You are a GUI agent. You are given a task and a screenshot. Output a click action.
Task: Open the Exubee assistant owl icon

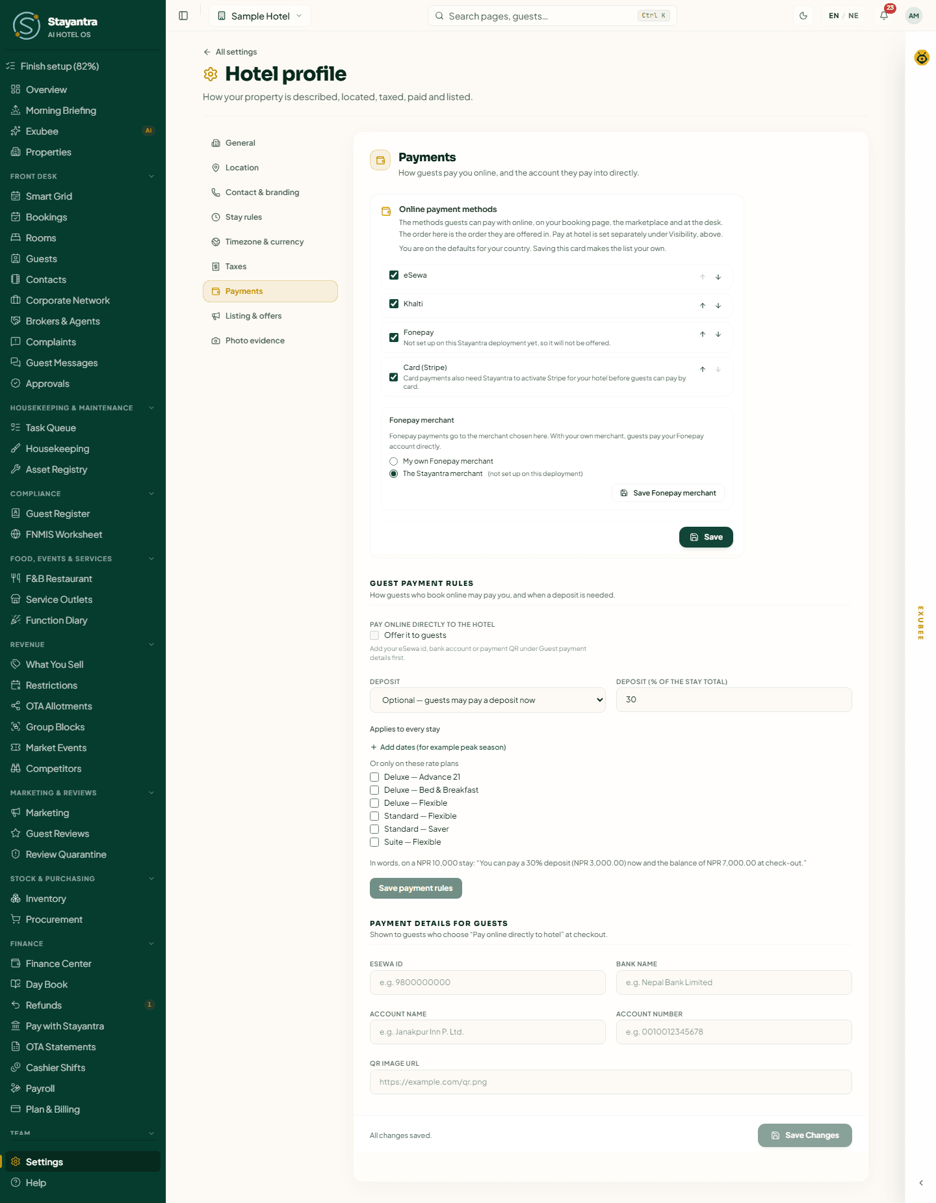pyautogui.click(x=922, y=58)
